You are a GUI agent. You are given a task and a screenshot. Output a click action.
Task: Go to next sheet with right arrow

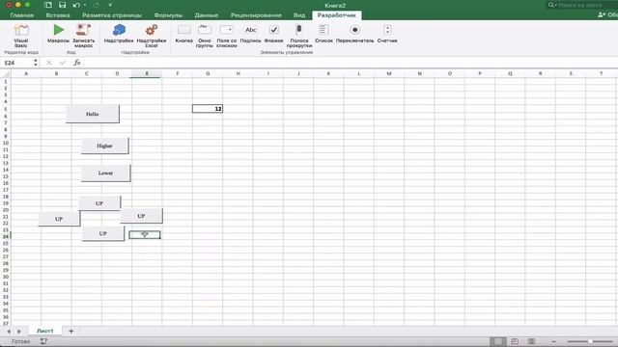[19, 332]
